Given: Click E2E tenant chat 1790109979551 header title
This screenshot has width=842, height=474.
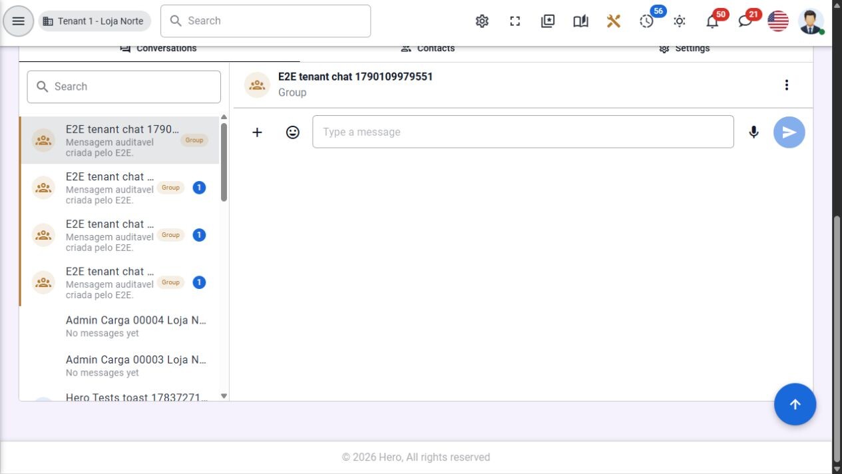Looking at the screenshot, I should 355,77.
